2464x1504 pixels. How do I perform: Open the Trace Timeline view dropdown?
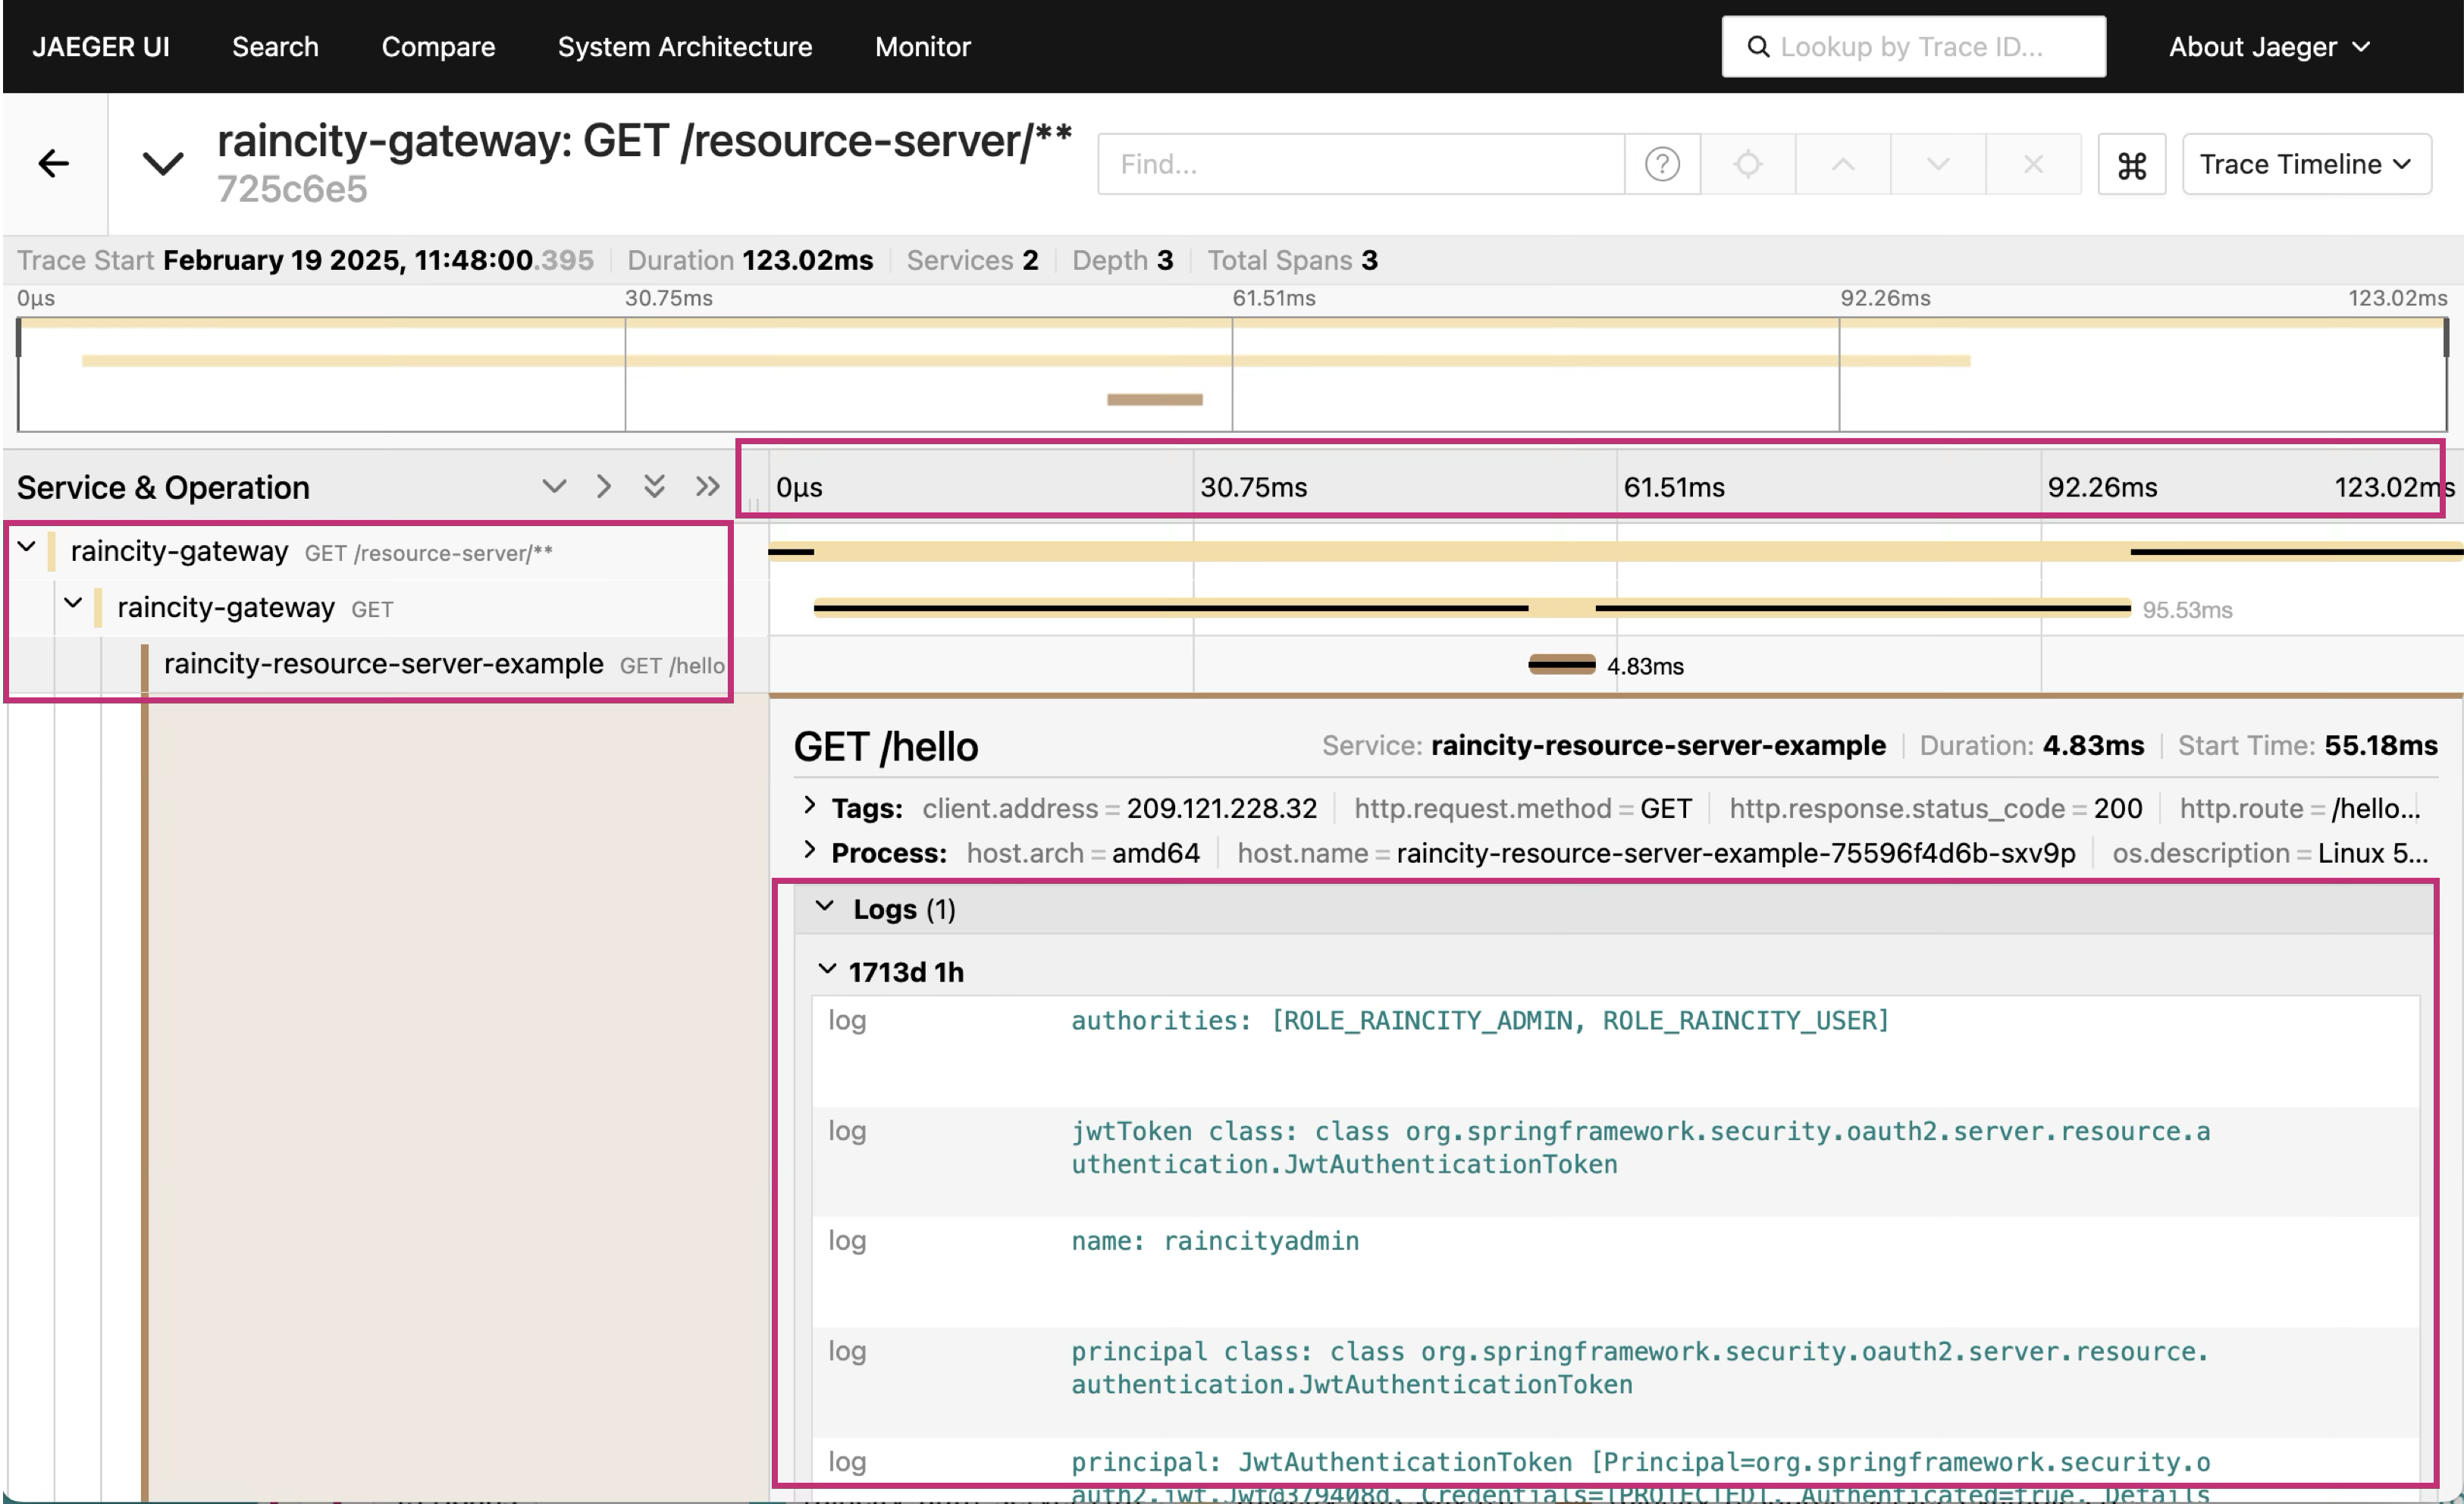click(x=2306, y=164)
